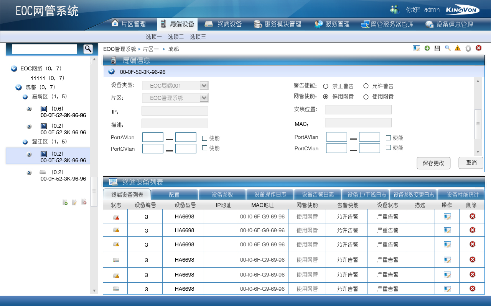This screenshot has height=306, width=491.
Task: Open the 设备类型 dropdown
Action: tap(175, 86)
